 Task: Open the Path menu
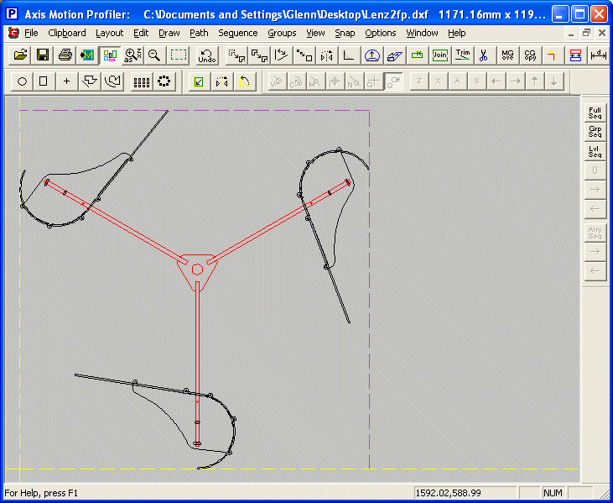pyautogui.click(x=199, y=33)
